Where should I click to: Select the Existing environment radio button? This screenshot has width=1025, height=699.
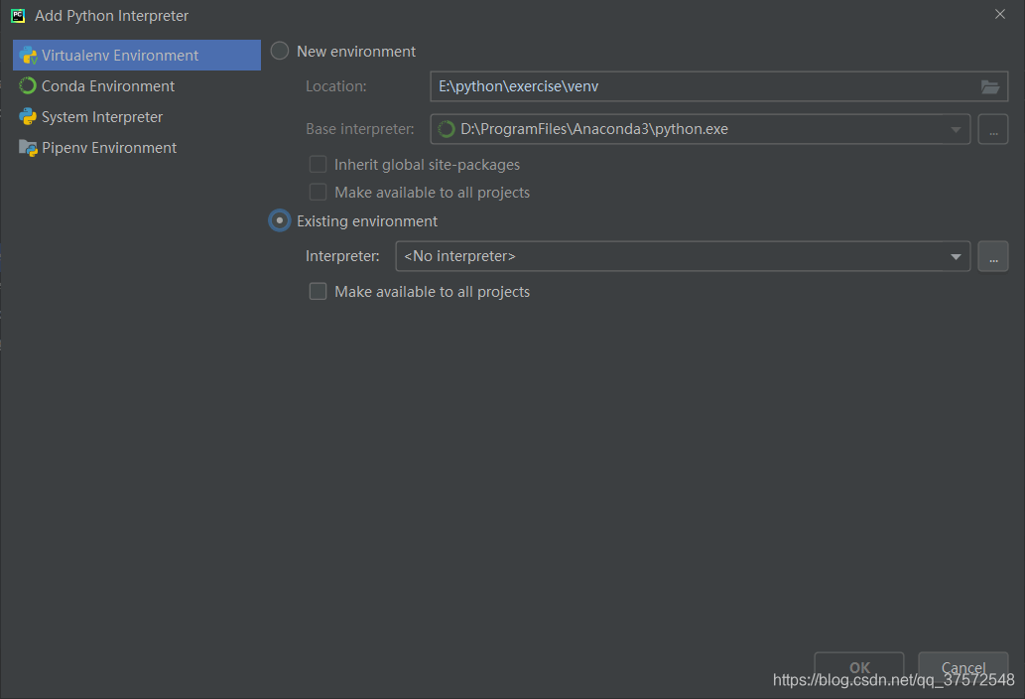[x=280, y=221]
